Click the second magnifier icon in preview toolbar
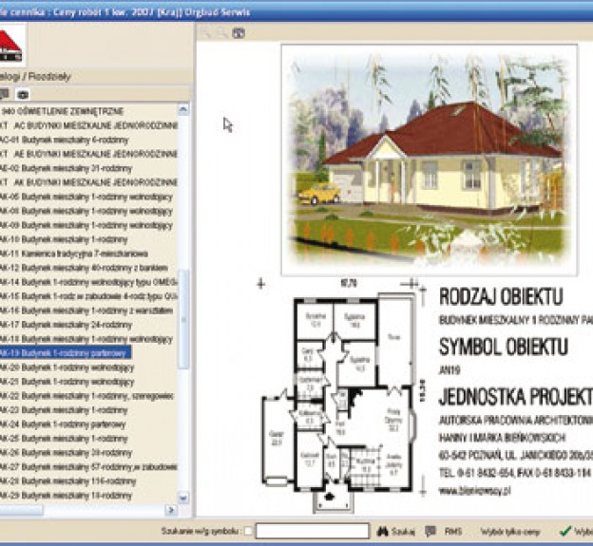The image size is (593, 546). [222, 33]
